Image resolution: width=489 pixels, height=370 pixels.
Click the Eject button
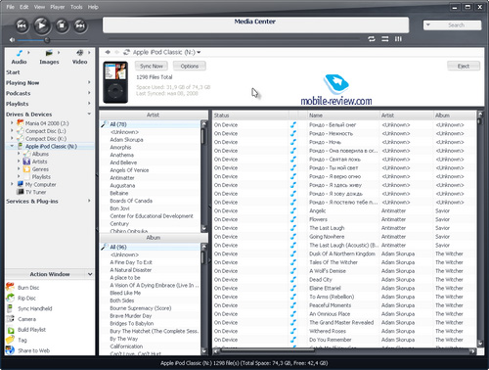pos(464,66)
